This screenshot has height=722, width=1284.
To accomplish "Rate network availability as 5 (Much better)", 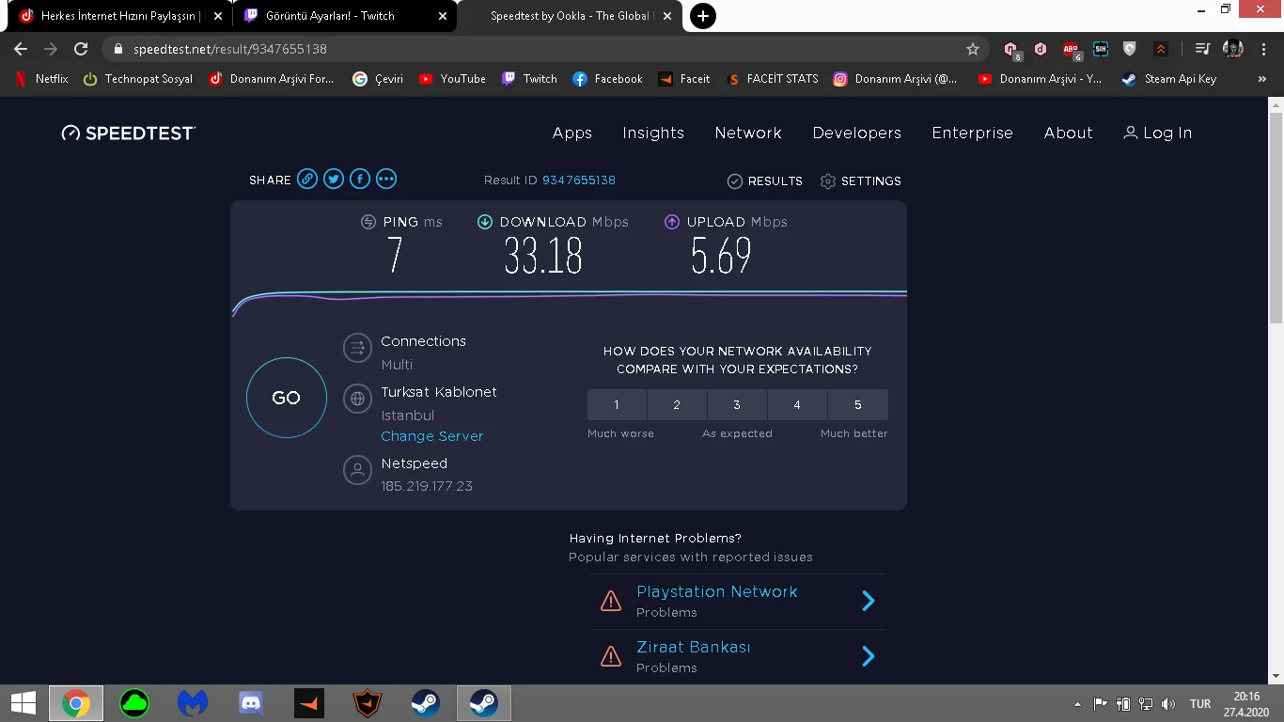I will 858,405.
